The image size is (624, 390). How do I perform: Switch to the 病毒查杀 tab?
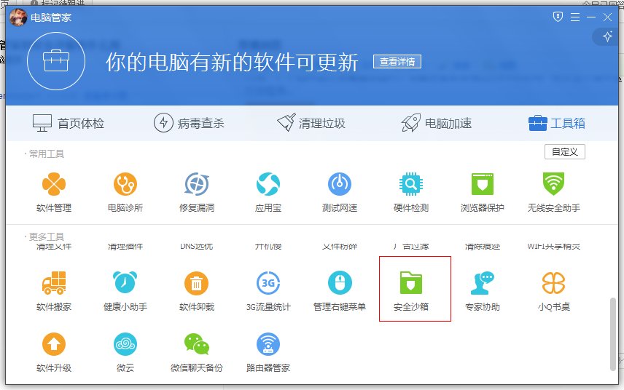(x=189, y=123)
